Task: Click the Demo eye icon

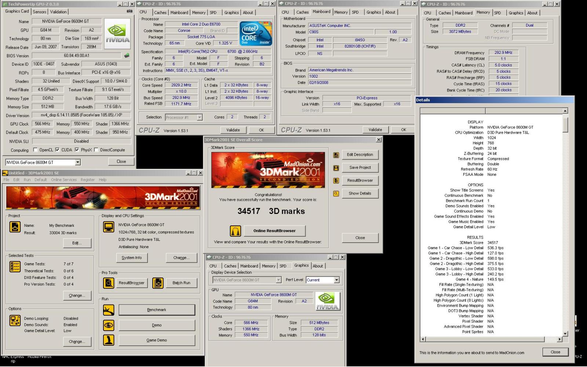Action: 109,325
